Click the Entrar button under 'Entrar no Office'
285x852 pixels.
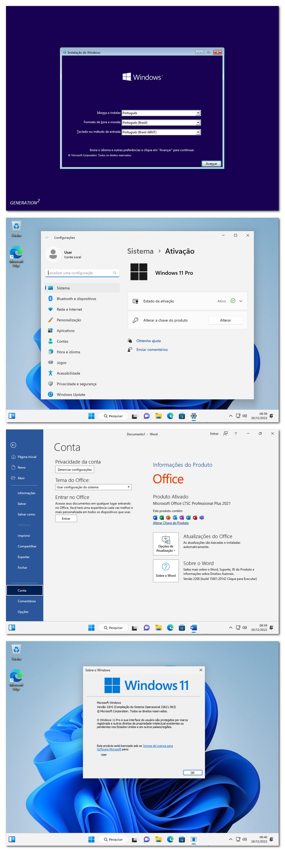pos(66,519)
